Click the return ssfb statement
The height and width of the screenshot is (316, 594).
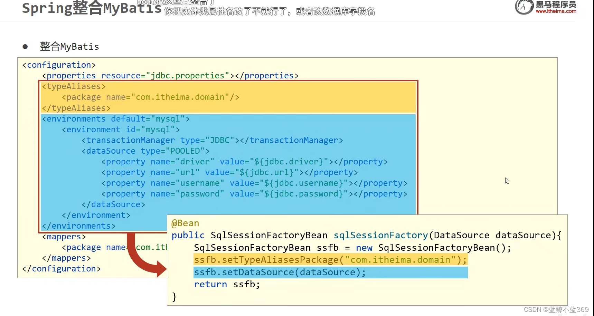click(227, 284)
